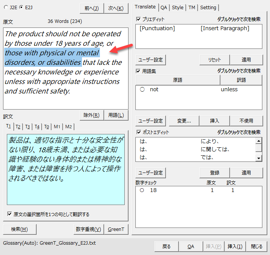Switch to the Setting tab
This screenshot has width=270, height=255.
208,7
